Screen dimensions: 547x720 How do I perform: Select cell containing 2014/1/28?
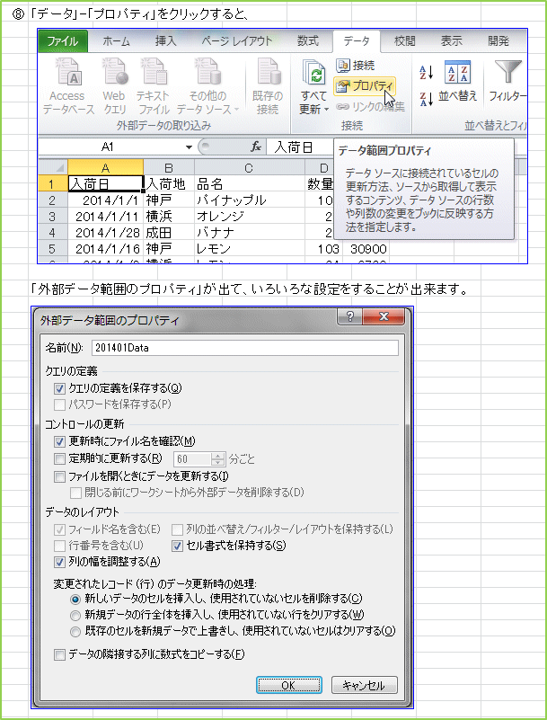pyautogui.click(x=106, y=232)
